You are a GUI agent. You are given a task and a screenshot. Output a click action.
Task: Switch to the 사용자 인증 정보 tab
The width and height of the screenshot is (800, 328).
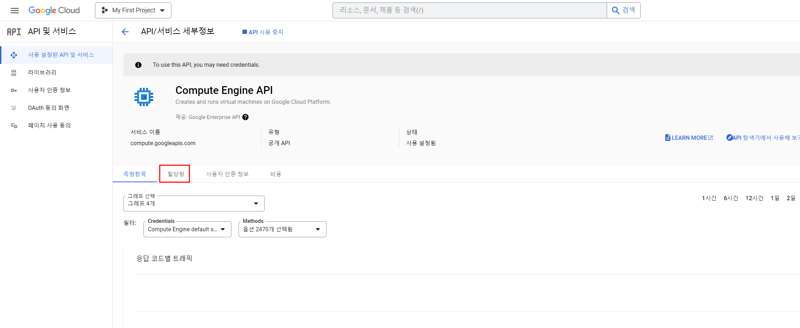point(227,174)
